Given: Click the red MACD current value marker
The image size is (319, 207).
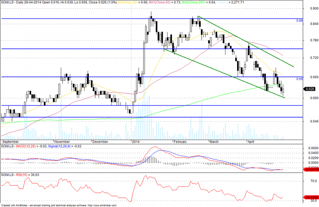Looking at the screenshot, I should [x=311, y=169].
